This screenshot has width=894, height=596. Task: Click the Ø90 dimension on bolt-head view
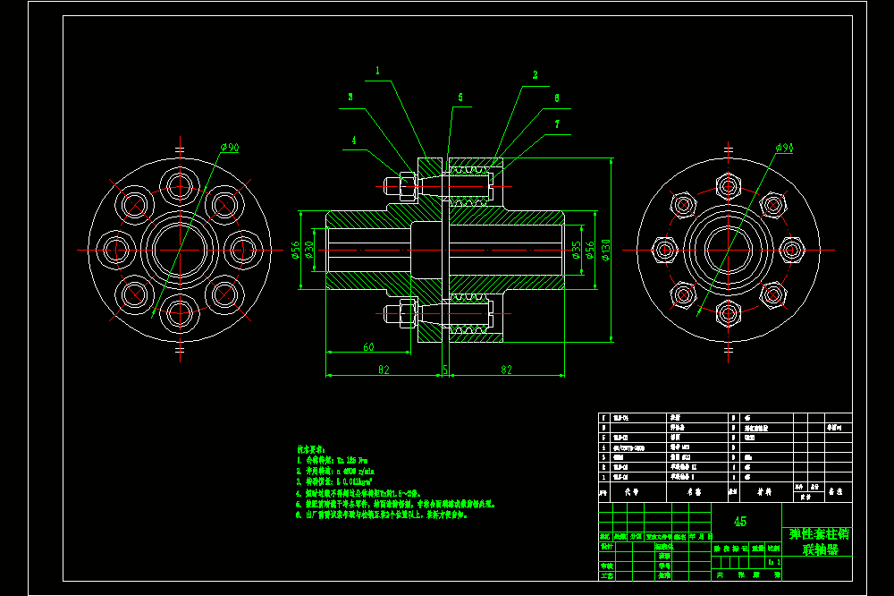(785, 148)
